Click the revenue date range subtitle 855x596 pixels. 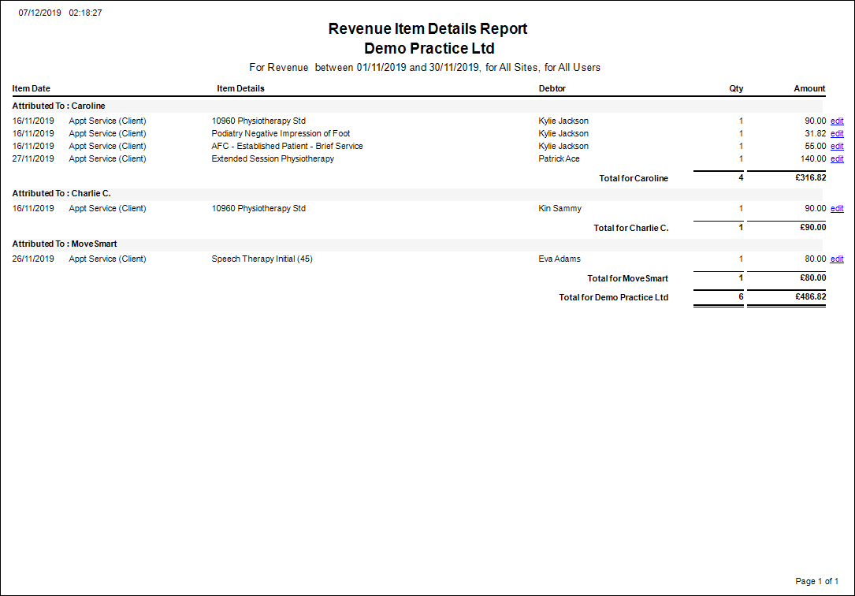pos(425,68)
